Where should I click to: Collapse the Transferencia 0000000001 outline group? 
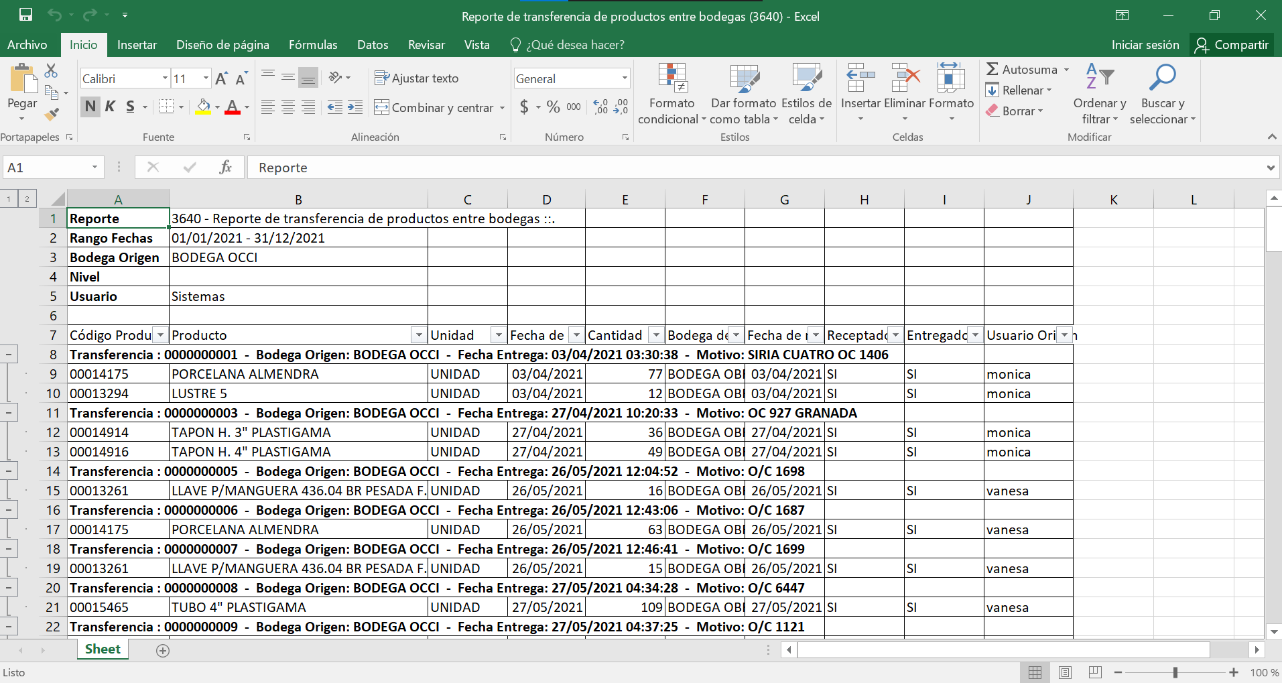click(9, 354)
